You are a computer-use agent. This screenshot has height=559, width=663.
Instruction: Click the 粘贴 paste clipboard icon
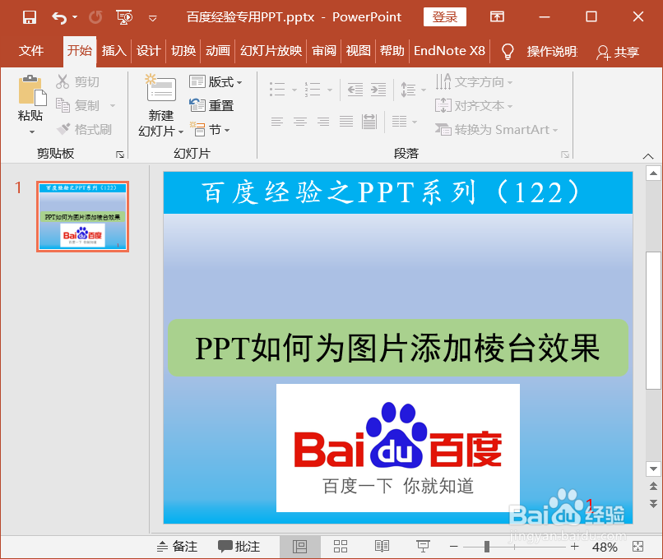point(32,90)
